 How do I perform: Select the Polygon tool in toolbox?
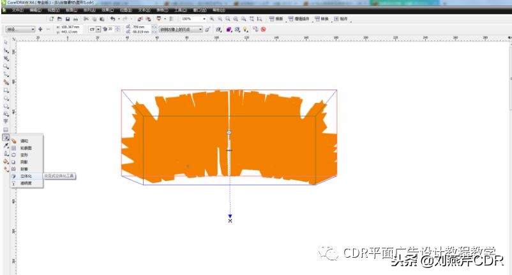6,106
